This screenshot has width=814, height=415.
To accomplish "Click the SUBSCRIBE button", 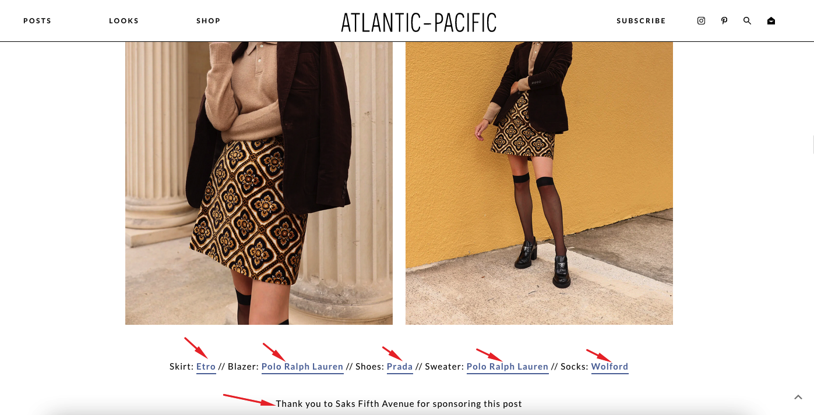I will (641, 21).
